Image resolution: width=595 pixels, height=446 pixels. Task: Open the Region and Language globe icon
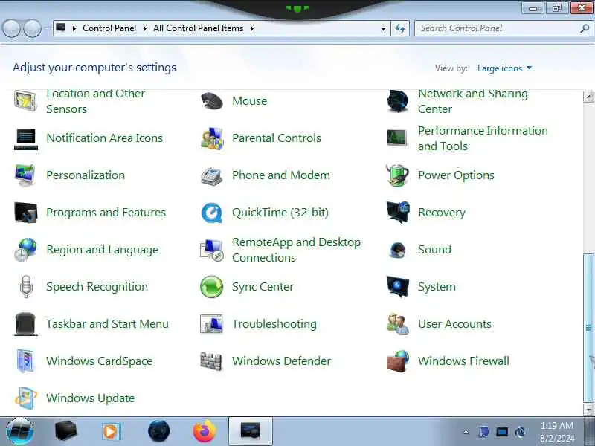tap(25, 250)
